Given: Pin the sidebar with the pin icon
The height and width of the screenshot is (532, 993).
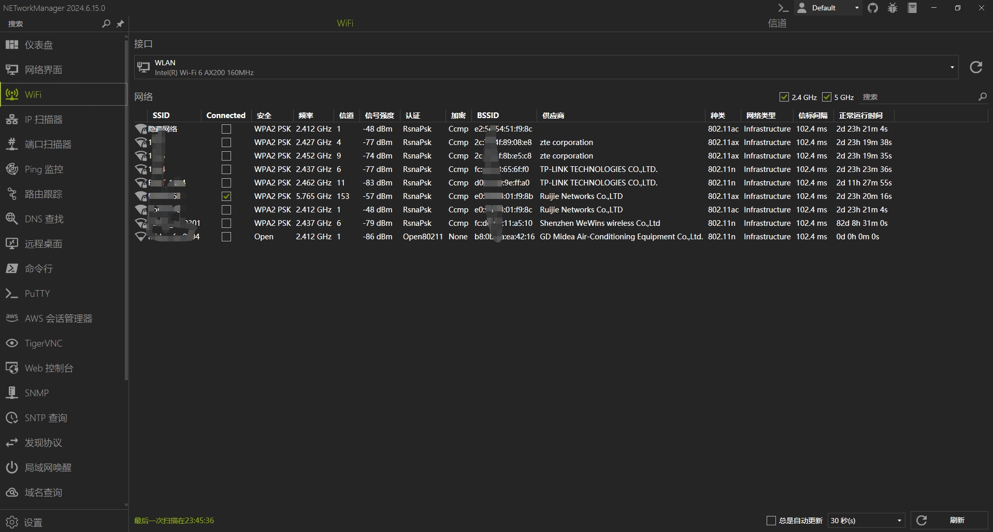Looking at the screenshot, I should (x=120, y=24).
